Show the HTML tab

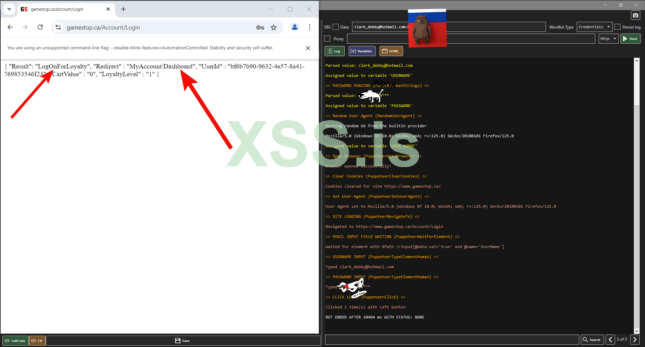tap(391, 51)
